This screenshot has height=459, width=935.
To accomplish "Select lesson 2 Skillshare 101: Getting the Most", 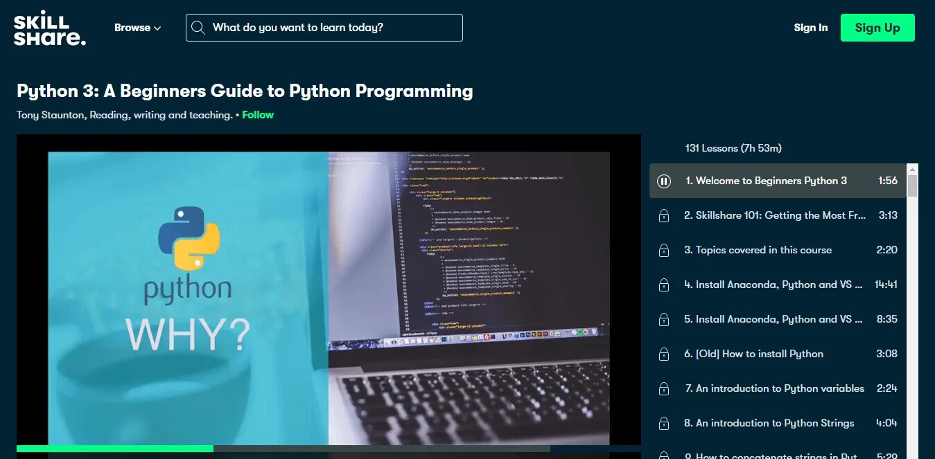I will click(x=778, y=215).
